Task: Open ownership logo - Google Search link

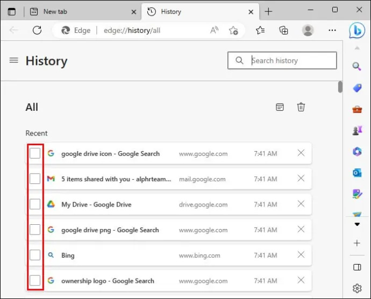Action: pos(108,281)
